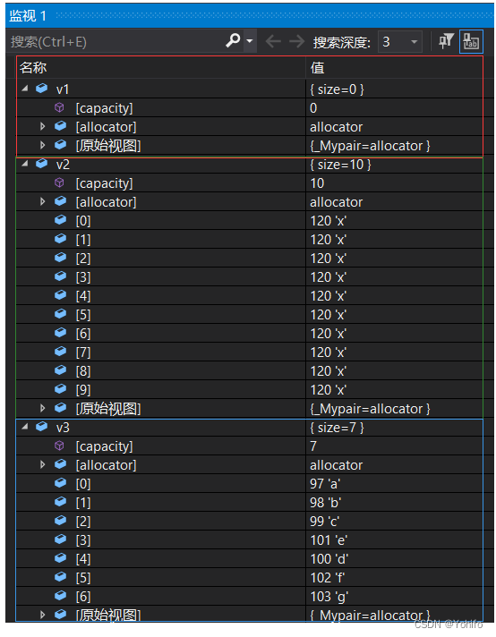Expand v1's raw view entry
496x637 pixels.
pyautogui.click(x=43, y=145)
